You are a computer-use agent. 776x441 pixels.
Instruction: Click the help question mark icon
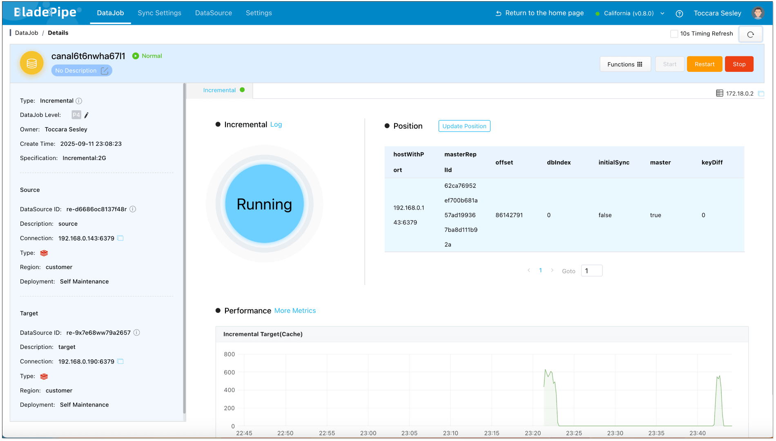pos(679,13)
